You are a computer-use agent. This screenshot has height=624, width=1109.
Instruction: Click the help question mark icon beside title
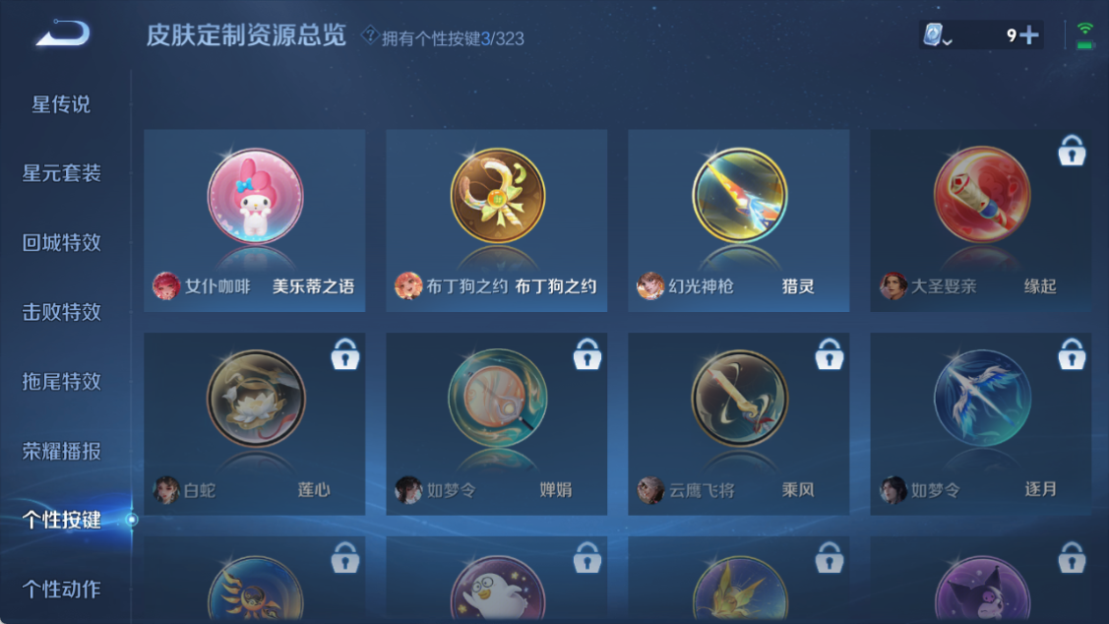(x=369, y=34)
